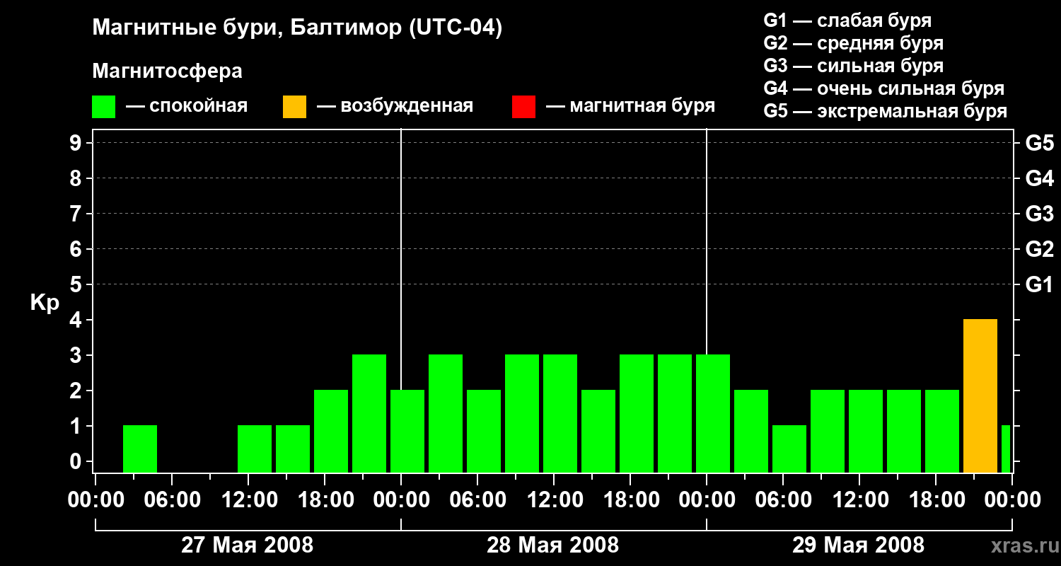Click the 'Магнитосфера' heading
This screenshot has width=1061, height=566.
coord(167,71)
